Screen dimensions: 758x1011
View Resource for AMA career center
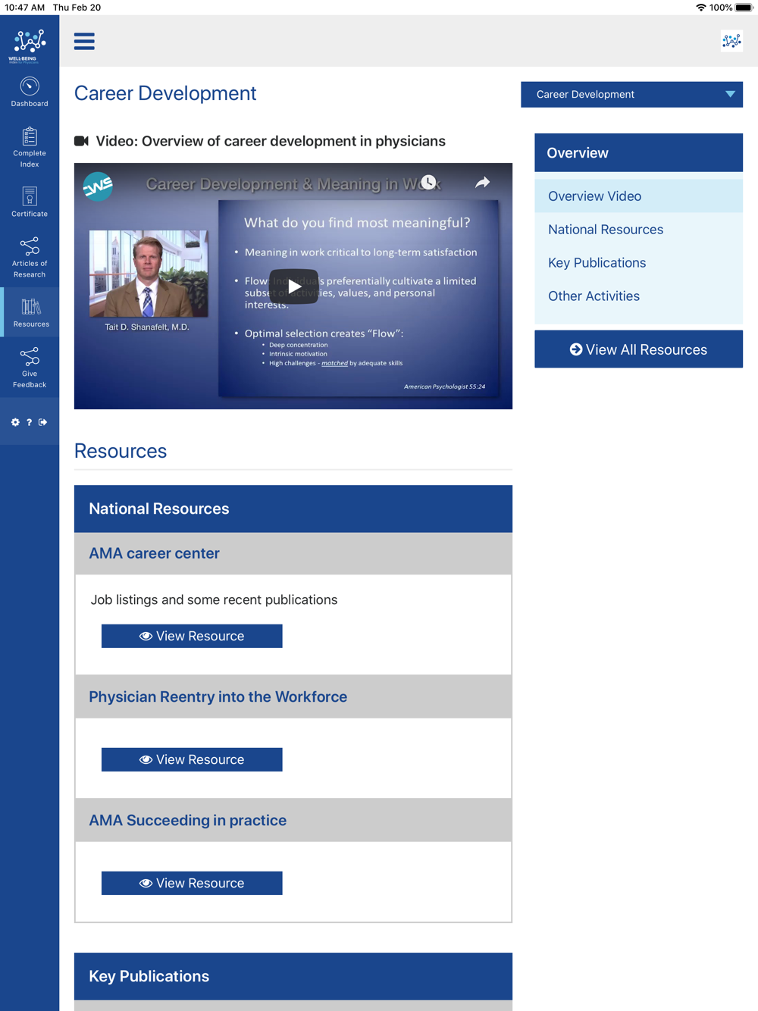click(192, 636)
